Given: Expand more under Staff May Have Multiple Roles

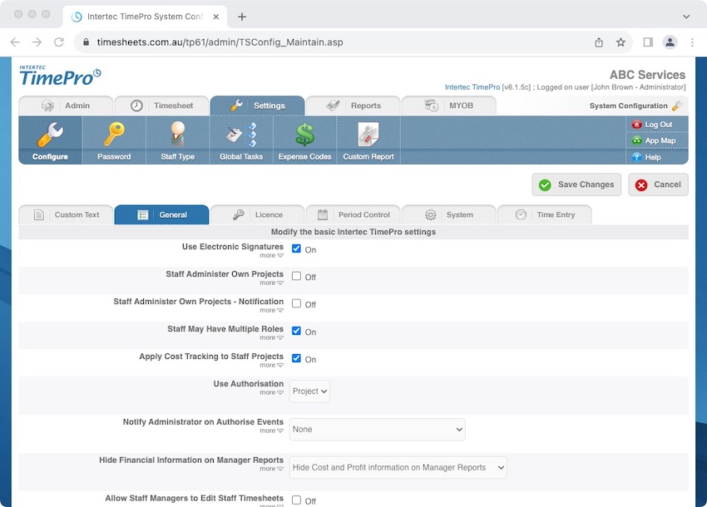Looking at the screenshot, I should [271, 338].
